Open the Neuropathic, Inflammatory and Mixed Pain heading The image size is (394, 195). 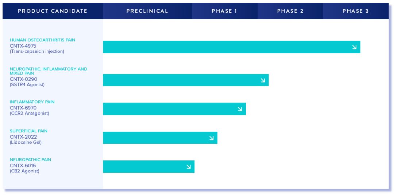pyautogui.click(x=49, y=71)
